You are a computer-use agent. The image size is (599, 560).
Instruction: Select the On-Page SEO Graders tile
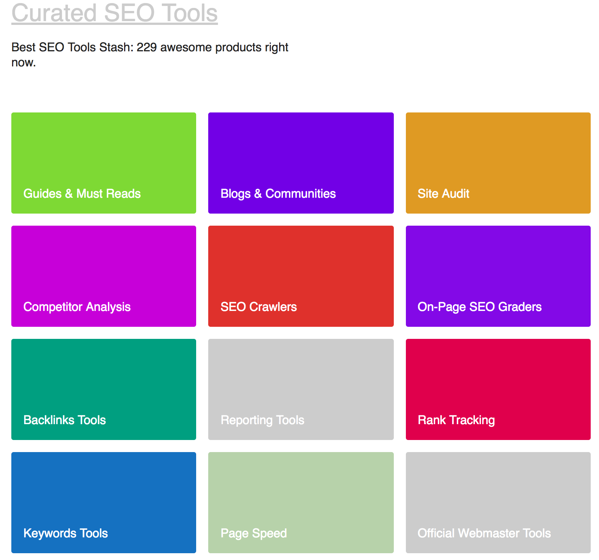click(498, 276)
